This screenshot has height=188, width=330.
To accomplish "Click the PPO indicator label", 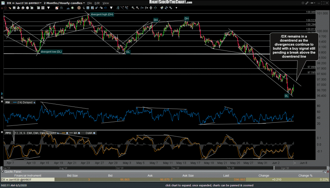I will 7,133.
